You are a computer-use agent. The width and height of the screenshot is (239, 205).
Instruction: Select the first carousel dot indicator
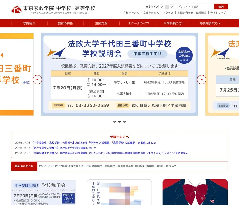(x=115, y=122)
